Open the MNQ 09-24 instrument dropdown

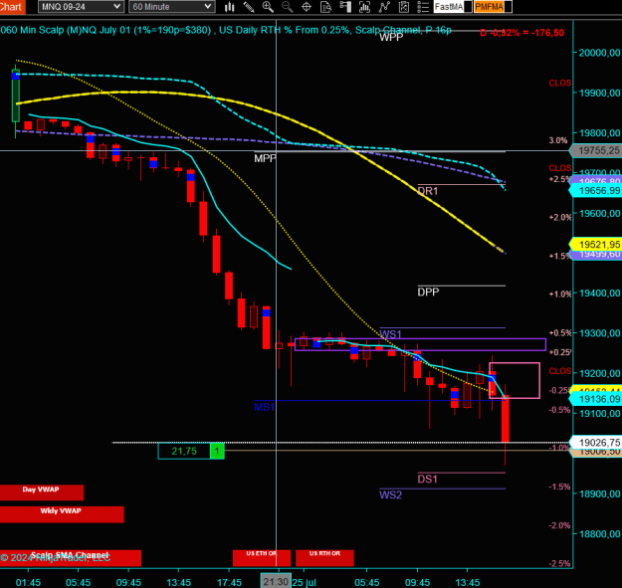81,7
